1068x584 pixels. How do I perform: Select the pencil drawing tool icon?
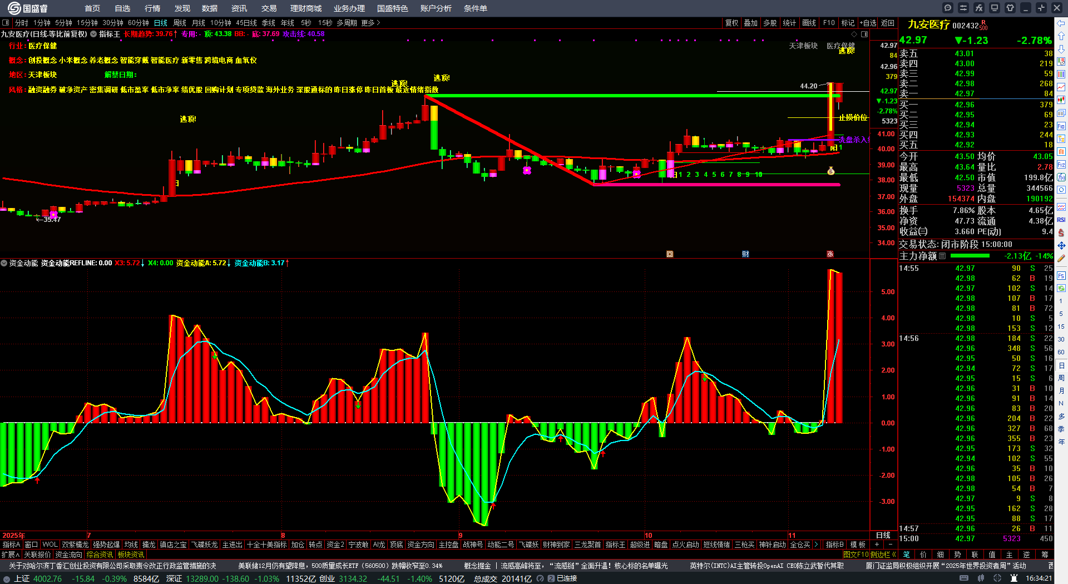(1061, 259)
